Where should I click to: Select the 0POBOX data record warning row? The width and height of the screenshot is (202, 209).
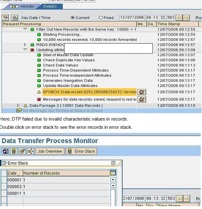(89, 92)
